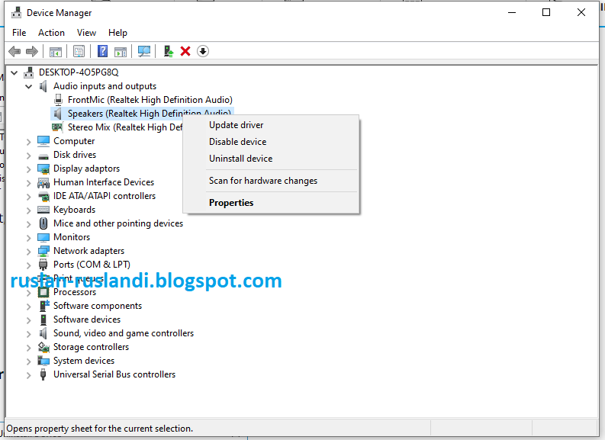
Task: Click Scan for hardware changes monitor icon
Action: [144, 51]
